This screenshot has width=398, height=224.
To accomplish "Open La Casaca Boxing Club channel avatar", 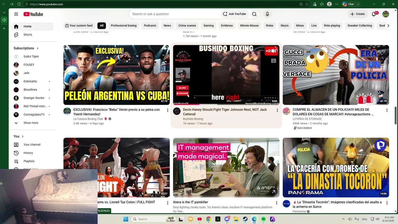I will [x=67, y=111].
